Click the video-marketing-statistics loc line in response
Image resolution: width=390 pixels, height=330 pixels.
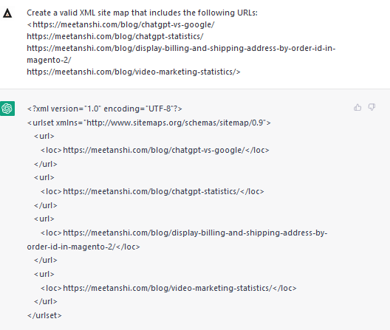click(168, 288)
